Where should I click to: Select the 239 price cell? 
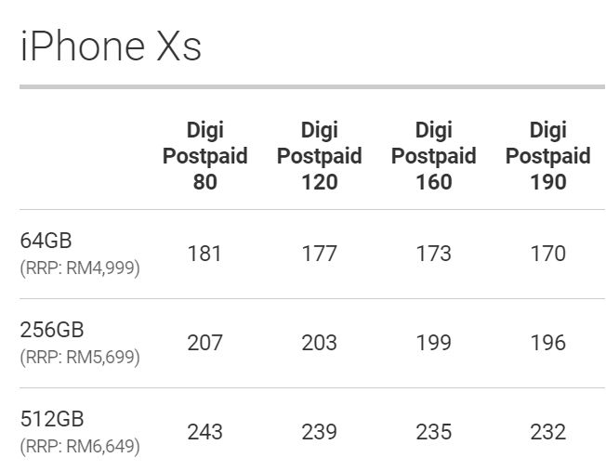point(319,432)
